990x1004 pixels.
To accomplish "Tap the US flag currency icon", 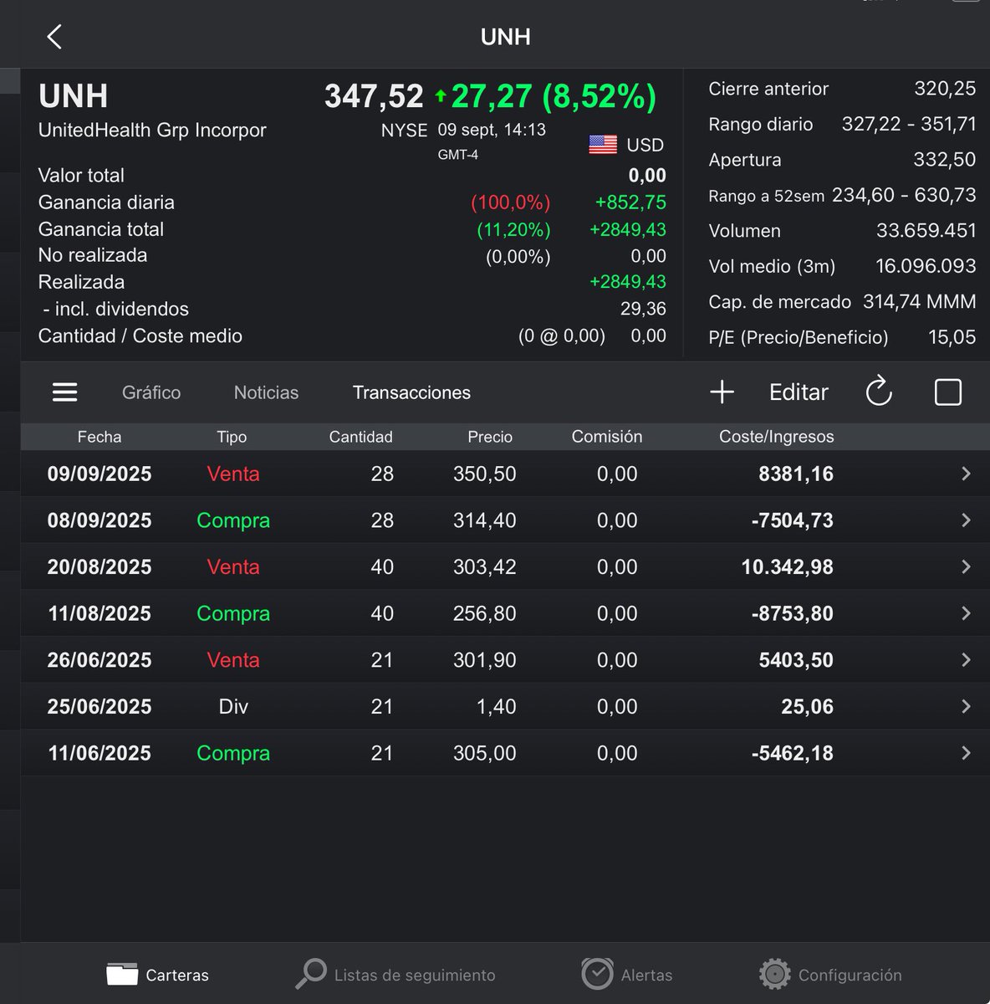I will click(x=603, y=145).
